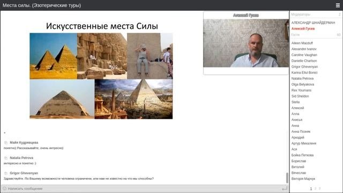Image resolution: width=343 pixels, height=193 pixels.
Task: Select participant Анисья
Action: click(296, 120)
